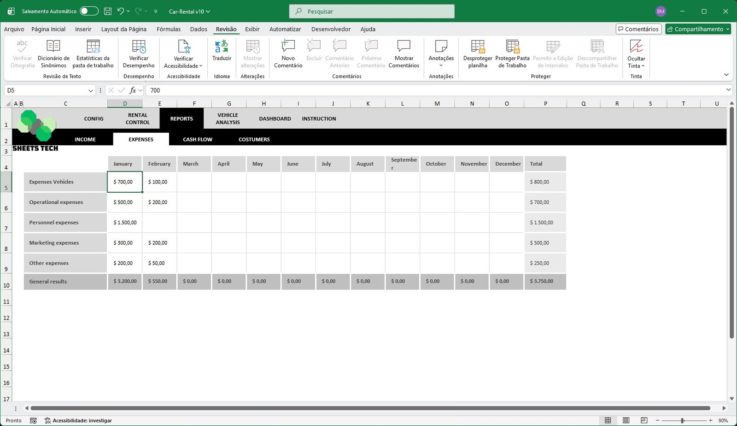Open the Comentários panel
The image size is (737, 426).
pyautogui.click(x=639, y=29)
